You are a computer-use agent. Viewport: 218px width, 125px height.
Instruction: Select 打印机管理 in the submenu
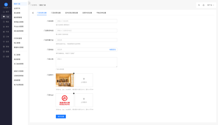18,38
